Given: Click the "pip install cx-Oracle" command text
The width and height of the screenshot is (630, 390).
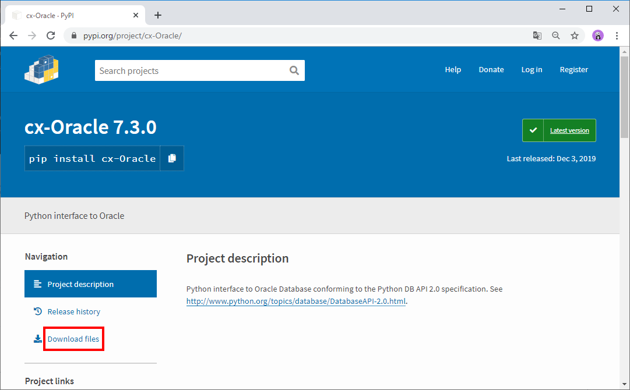Looking at the screenshot, I should 92,158.
